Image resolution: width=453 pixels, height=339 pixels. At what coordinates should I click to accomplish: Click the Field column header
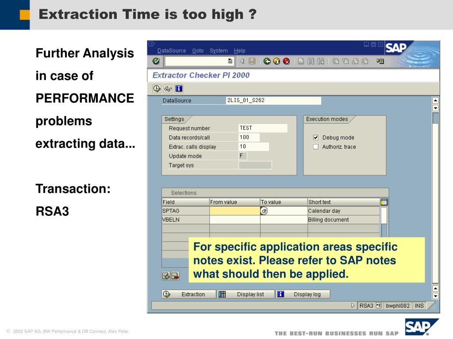pos(185,202)
